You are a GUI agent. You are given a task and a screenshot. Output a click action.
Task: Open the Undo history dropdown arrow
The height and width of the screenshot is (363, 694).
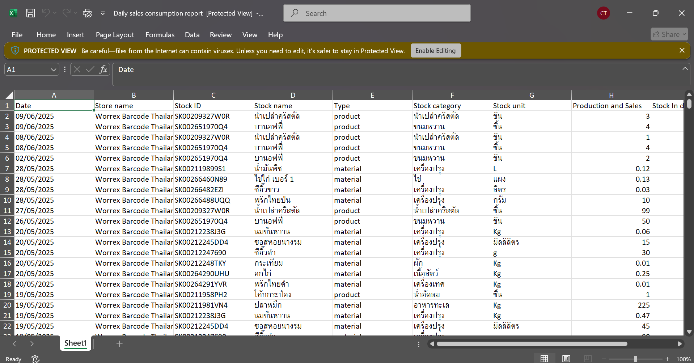(x=55, y=13)
